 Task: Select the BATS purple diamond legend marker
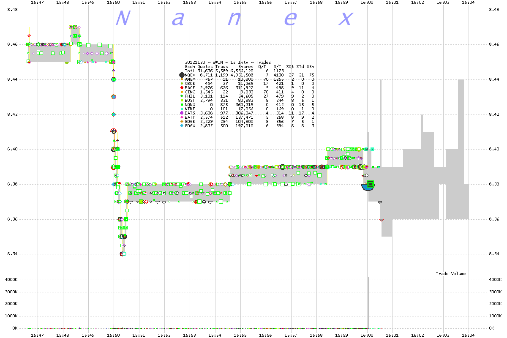point(181,113)
